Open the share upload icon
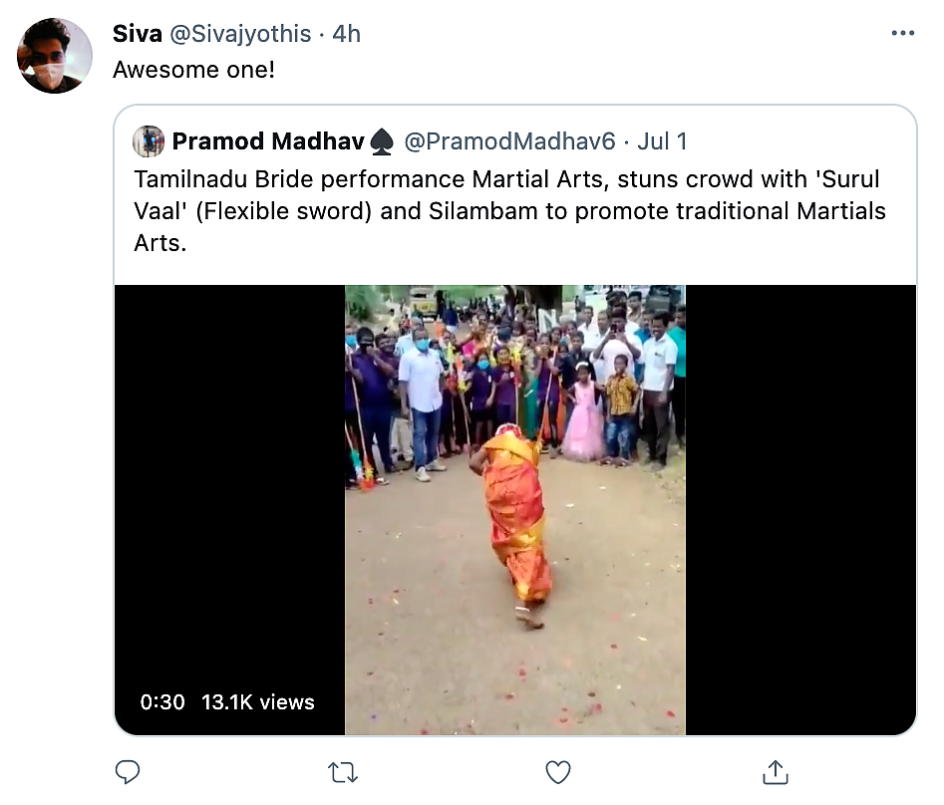Viewport: 944px width, 805px height. [x=775, y=772]
